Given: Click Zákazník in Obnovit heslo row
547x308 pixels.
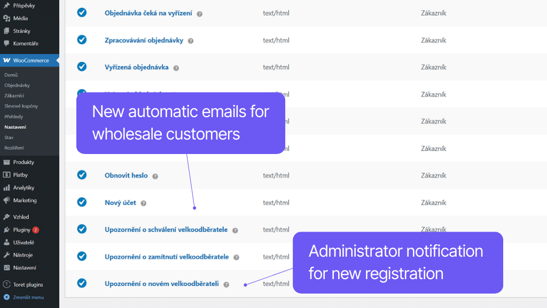Looking at the screenshot, I should point(434,175).
